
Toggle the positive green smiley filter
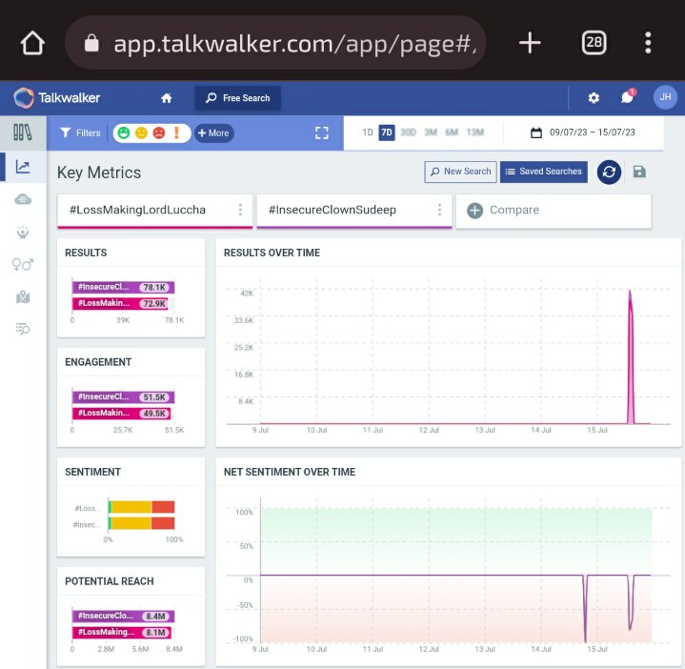click(x=124, y=132)
